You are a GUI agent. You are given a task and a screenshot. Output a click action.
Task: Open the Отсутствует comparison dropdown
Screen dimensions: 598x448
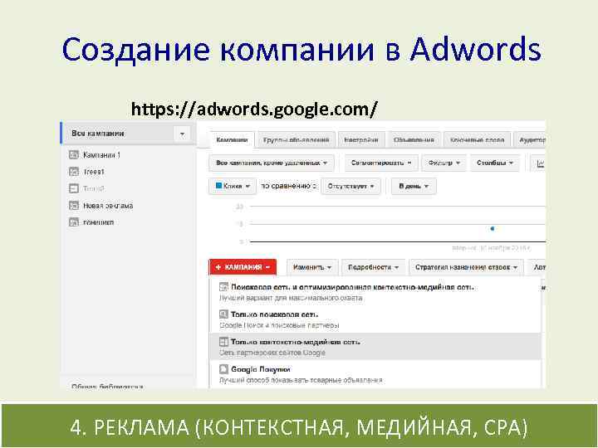click(350, 187)
